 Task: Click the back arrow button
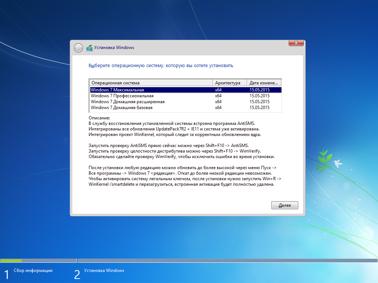coord(78,48)
